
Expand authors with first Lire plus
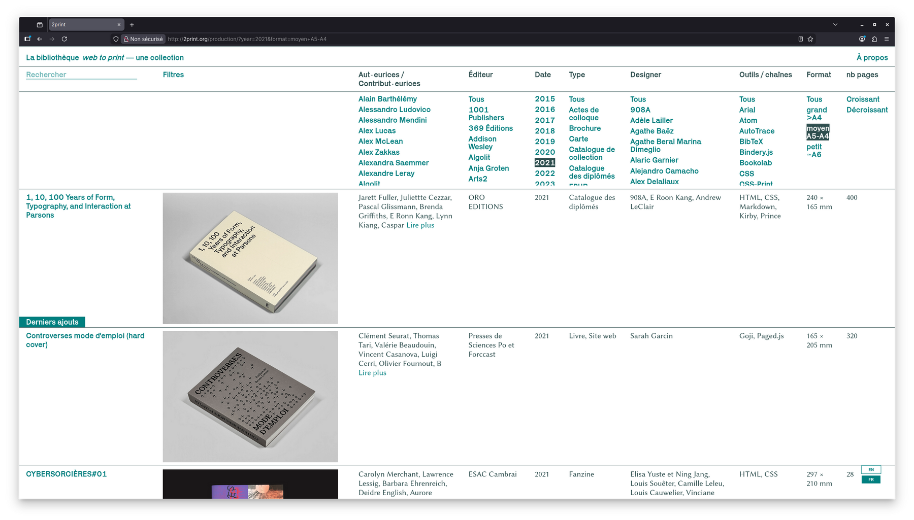click(x=420, y=225)
